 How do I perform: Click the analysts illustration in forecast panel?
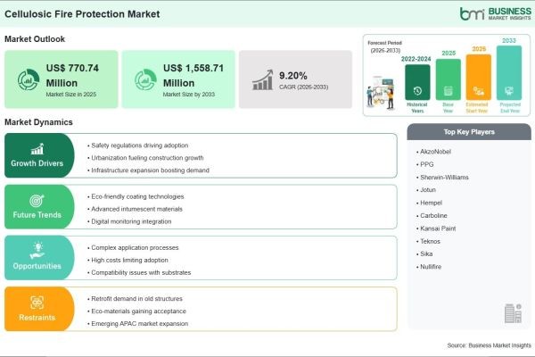[381, 93]
